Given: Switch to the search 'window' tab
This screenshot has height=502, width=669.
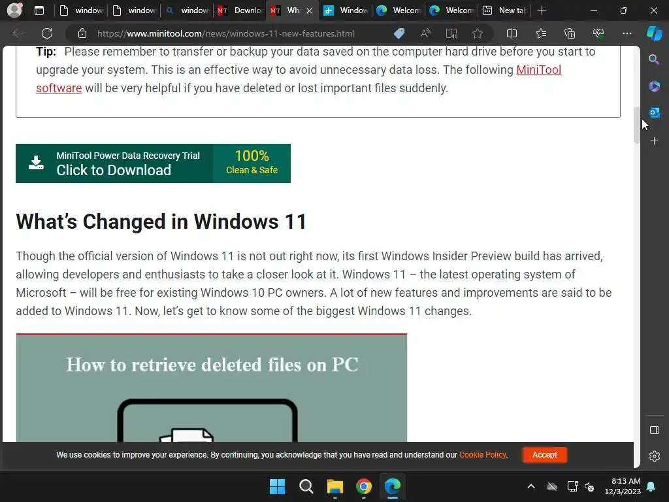Looking at the screenshot, I should click(187, 10).
